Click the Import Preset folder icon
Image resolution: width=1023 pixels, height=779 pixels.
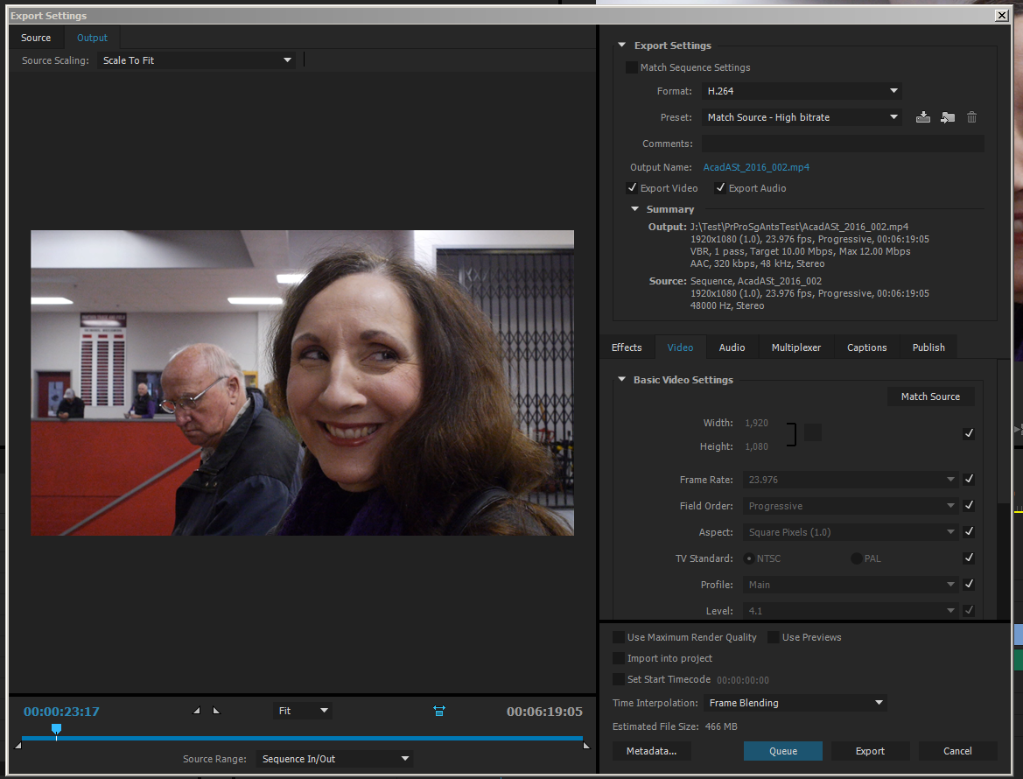[947, 116]
